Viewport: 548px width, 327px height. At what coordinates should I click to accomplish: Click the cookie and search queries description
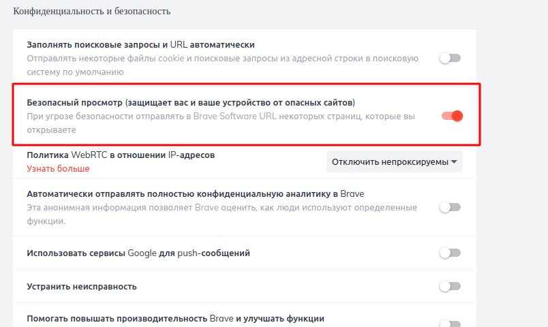(x=222, y=64)
